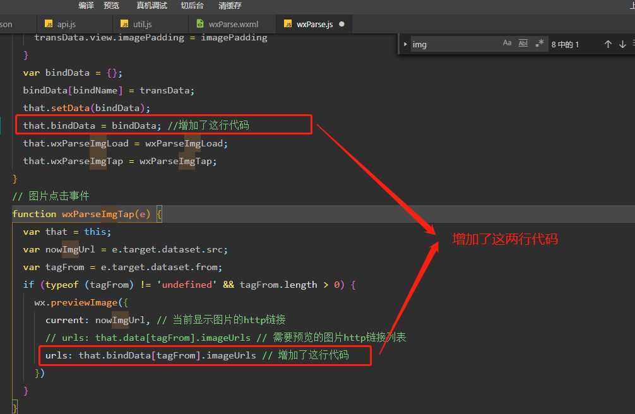635x414 pixels.
Task: Click the api.js file icon
Action: [49, 24]
